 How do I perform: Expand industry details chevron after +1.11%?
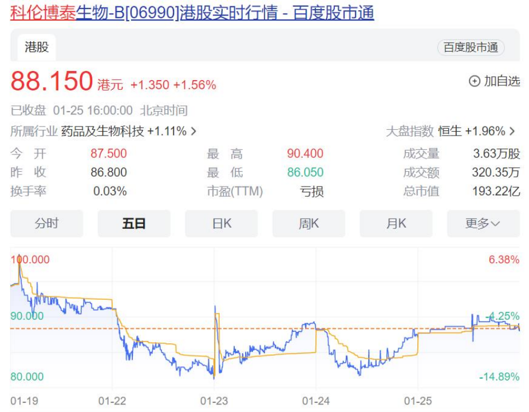tap(194, 131)
